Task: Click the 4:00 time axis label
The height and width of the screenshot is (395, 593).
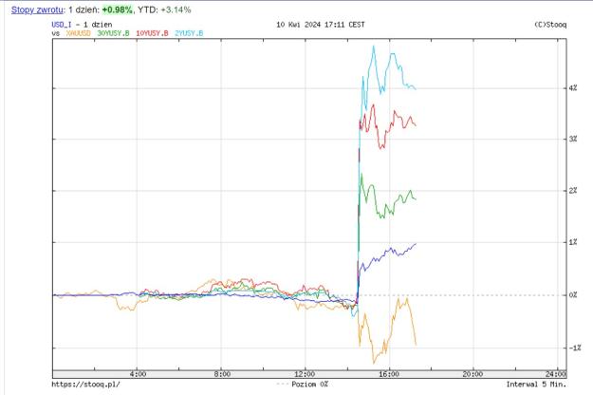Action: [138, 374]
